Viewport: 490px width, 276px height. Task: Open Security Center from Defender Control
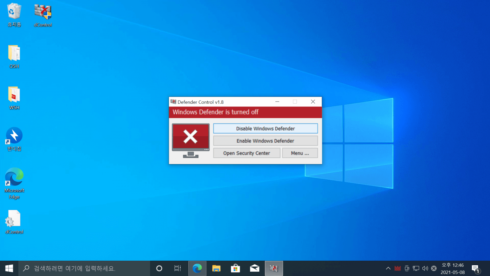pyautogui.click(x=247, y=153)
